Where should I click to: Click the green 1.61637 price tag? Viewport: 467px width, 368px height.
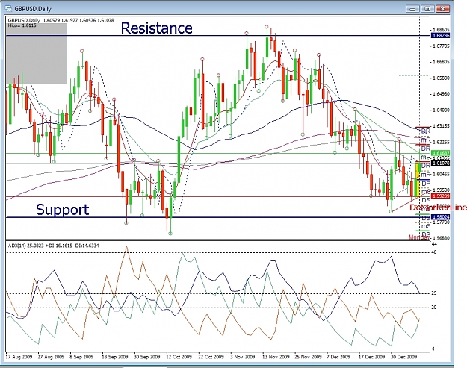coord(440,153)
